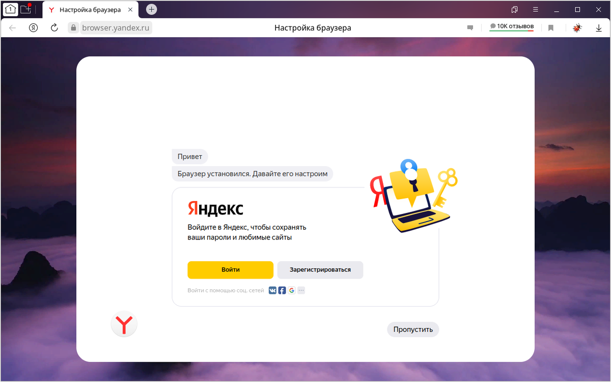Focus address bar showing browser.yandex.ru

coord(116,28)
